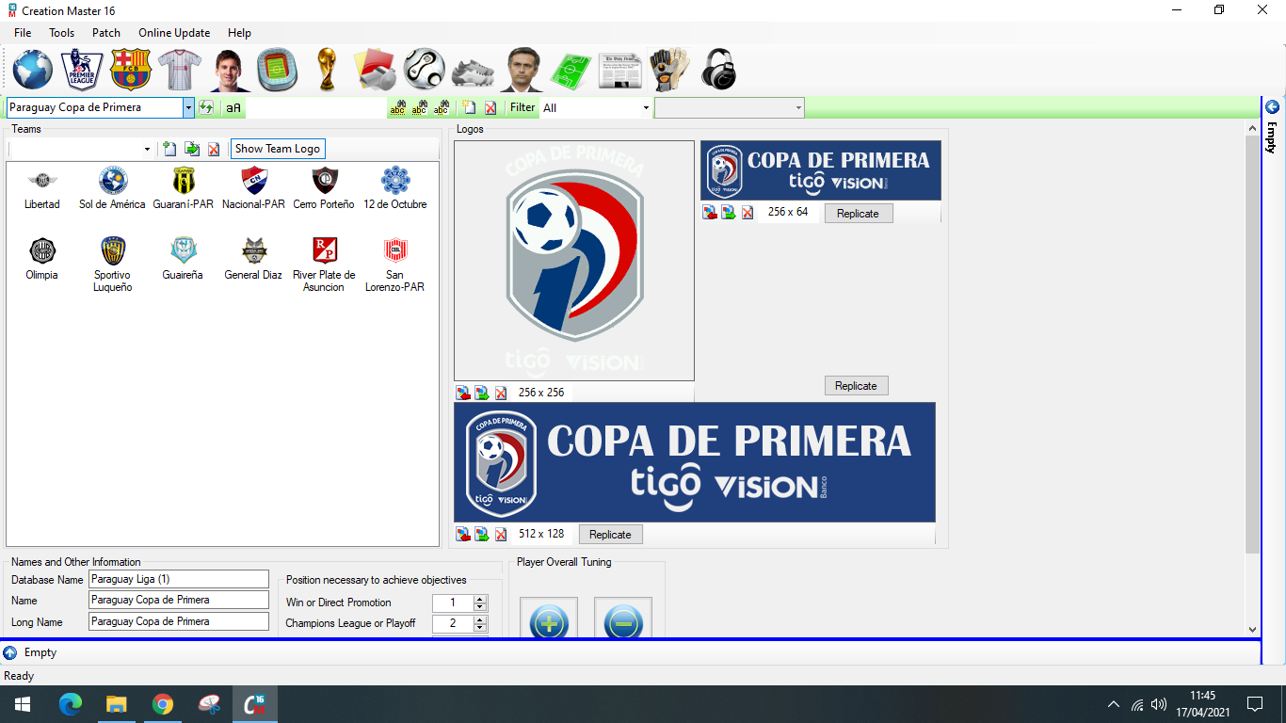Click the add team icon in Teams panel

click(169, 149)
